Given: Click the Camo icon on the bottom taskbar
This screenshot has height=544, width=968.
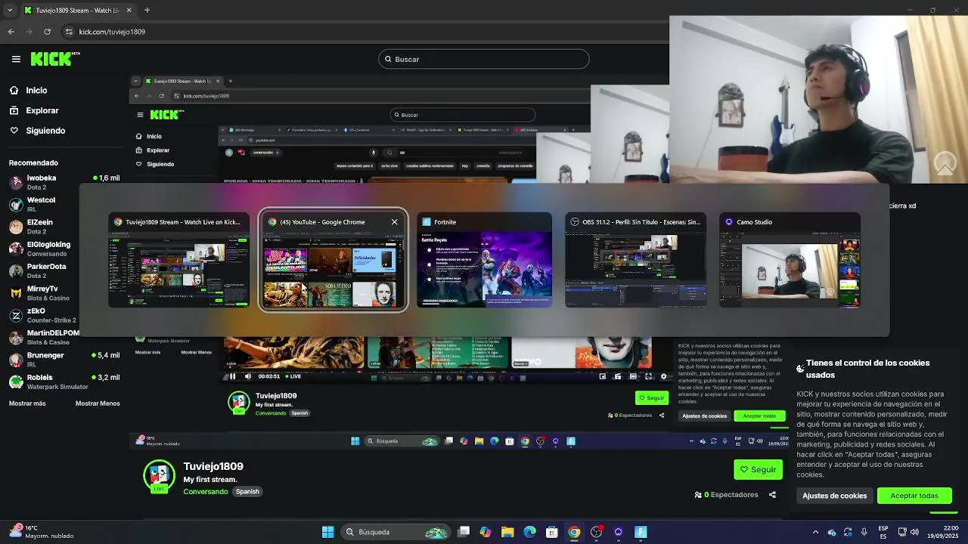Looking at the screenshot, I should (618, 532).
